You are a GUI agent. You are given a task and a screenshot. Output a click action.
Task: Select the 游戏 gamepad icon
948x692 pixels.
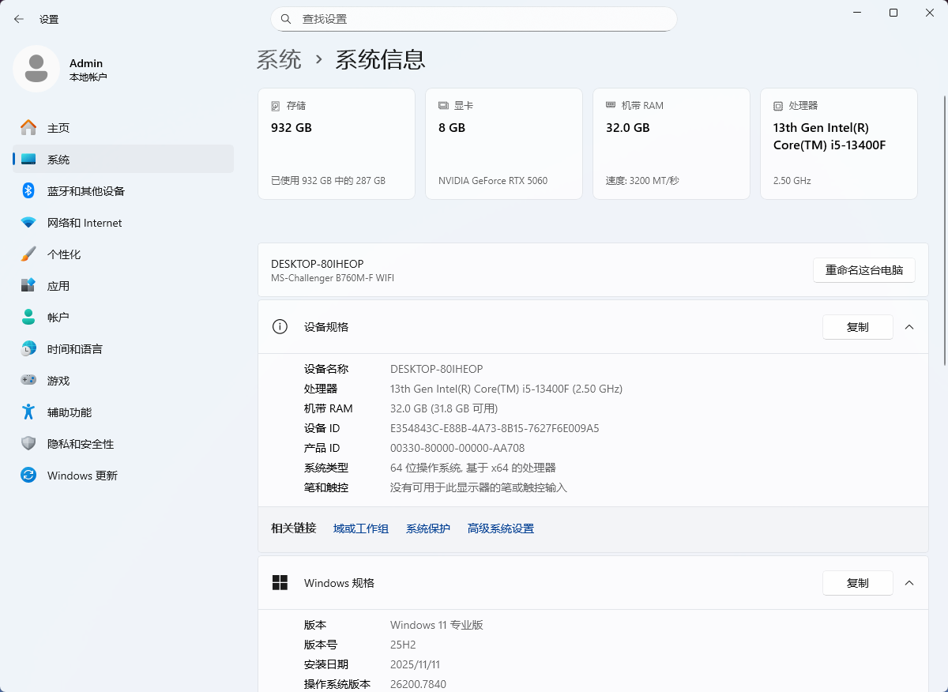28,381
